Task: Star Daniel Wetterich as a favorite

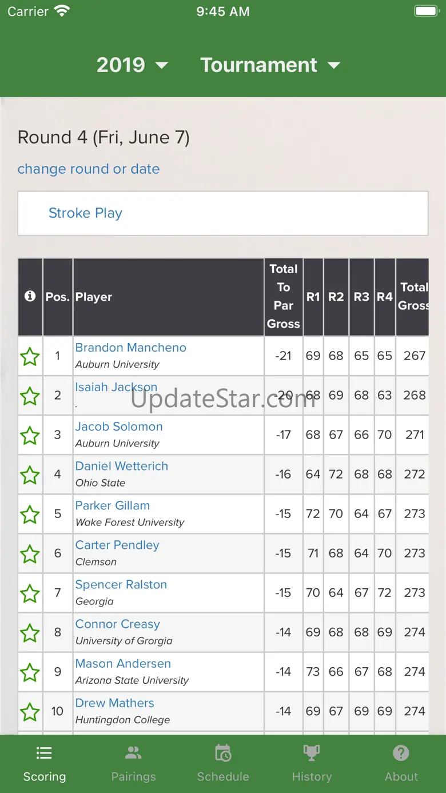Action: [30, 475]
